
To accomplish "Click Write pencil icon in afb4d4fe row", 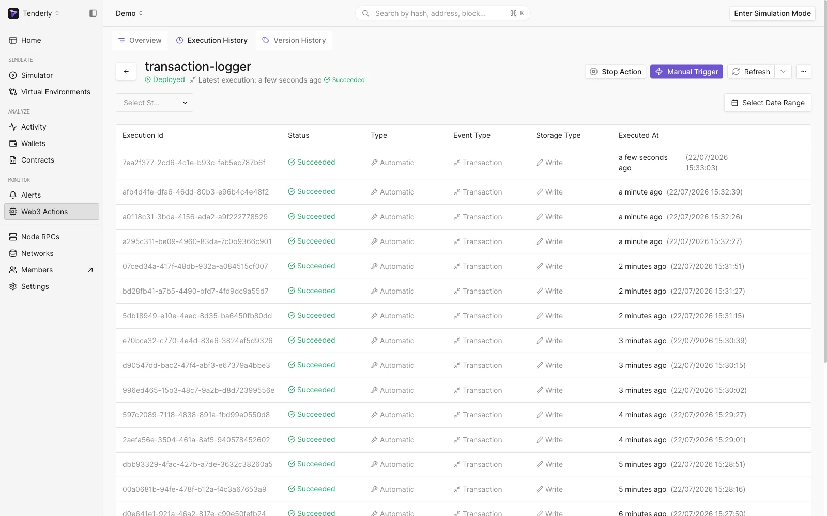I will pos(540,192).
